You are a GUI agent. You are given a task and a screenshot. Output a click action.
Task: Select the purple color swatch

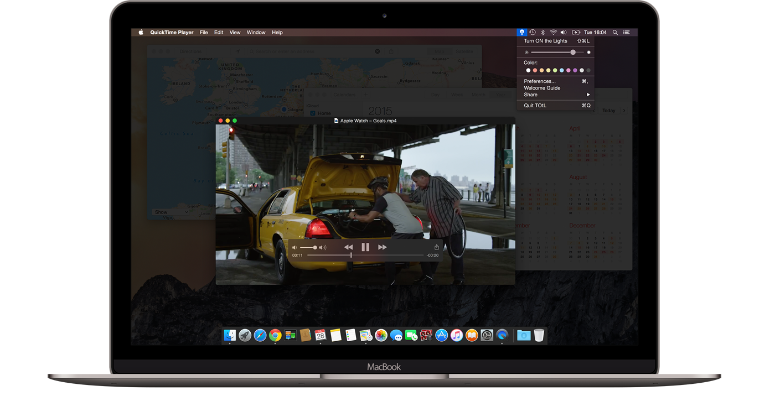575,70
